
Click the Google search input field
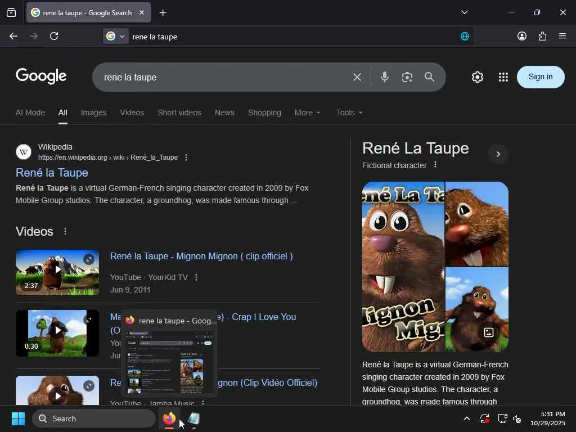click(x=224, y=77)
